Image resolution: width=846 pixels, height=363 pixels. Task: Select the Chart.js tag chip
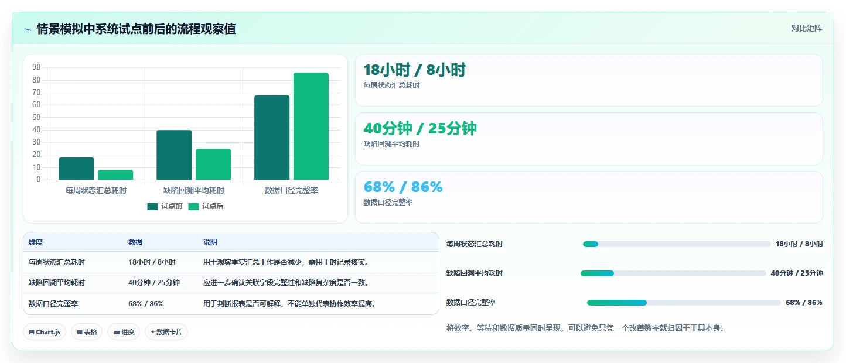pyautogui.click(x=45, y=332)
